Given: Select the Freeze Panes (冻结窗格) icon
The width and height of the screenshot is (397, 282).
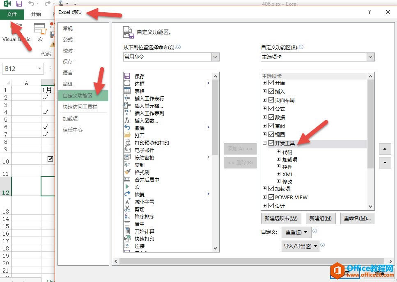Looking at the screenshot, I should (127, 157).
